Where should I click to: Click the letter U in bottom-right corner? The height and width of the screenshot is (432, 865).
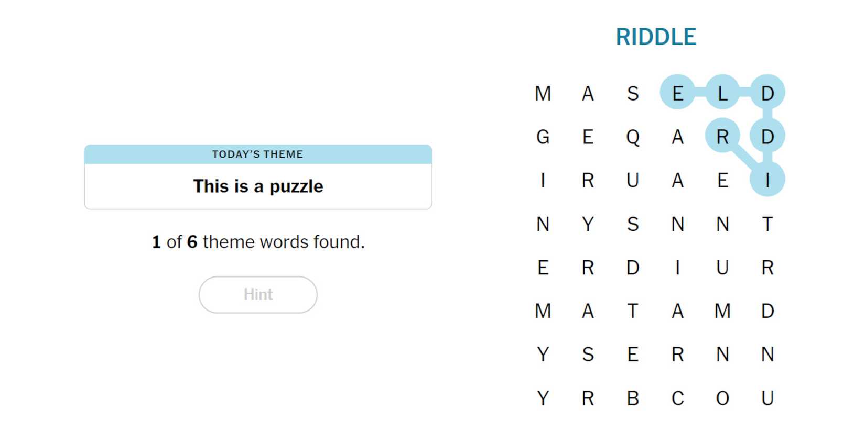[x=767, y=398]
